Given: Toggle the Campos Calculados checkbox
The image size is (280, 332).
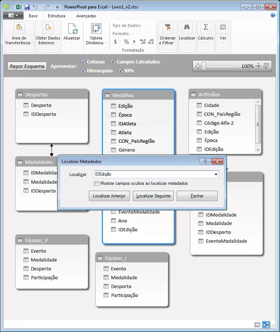Looking at the screenshot, I should [113, 62].
